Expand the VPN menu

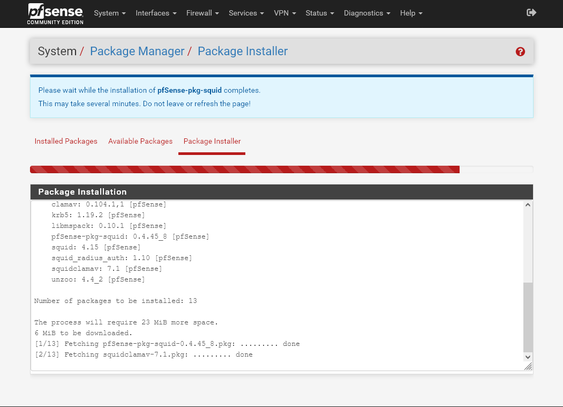pos(284,13)
